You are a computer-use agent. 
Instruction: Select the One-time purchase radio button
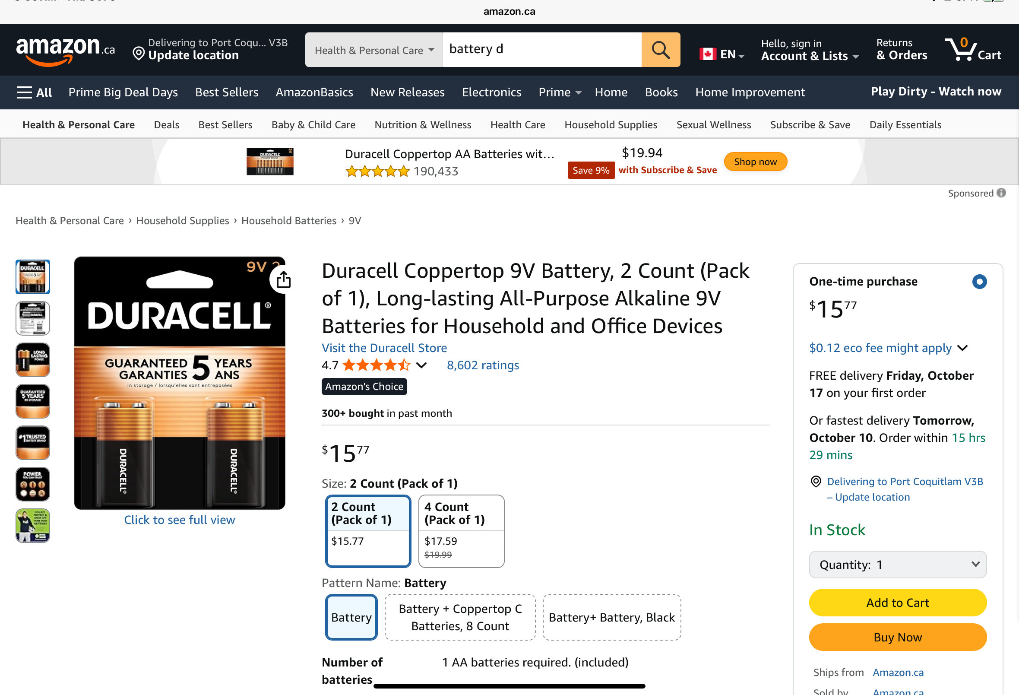(x=979, y=281)
